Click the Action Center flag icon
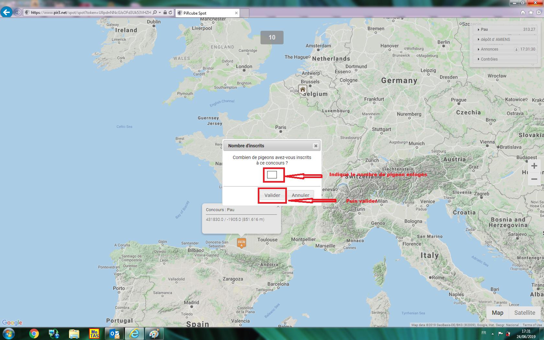Viewport: 544px width, 340px height. coord(500,334)
